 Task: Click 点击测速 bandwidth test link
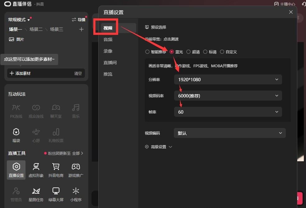171,39
